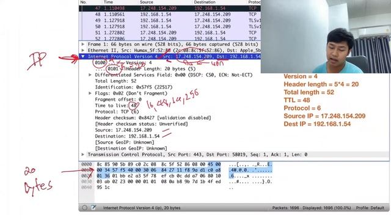Select the 'Fragment offset: 0' field
Image resolution: width=391 pixels, height=220 pixels.
point(118,99)
